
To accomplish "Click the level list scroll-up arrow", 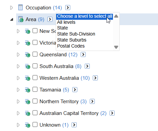I will pos(116,16).
